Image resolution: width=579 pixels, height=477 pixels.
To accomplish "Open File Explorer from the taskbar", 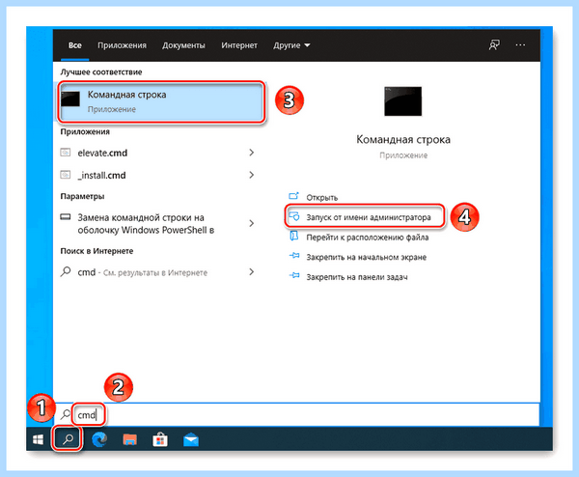I will 129,439.
